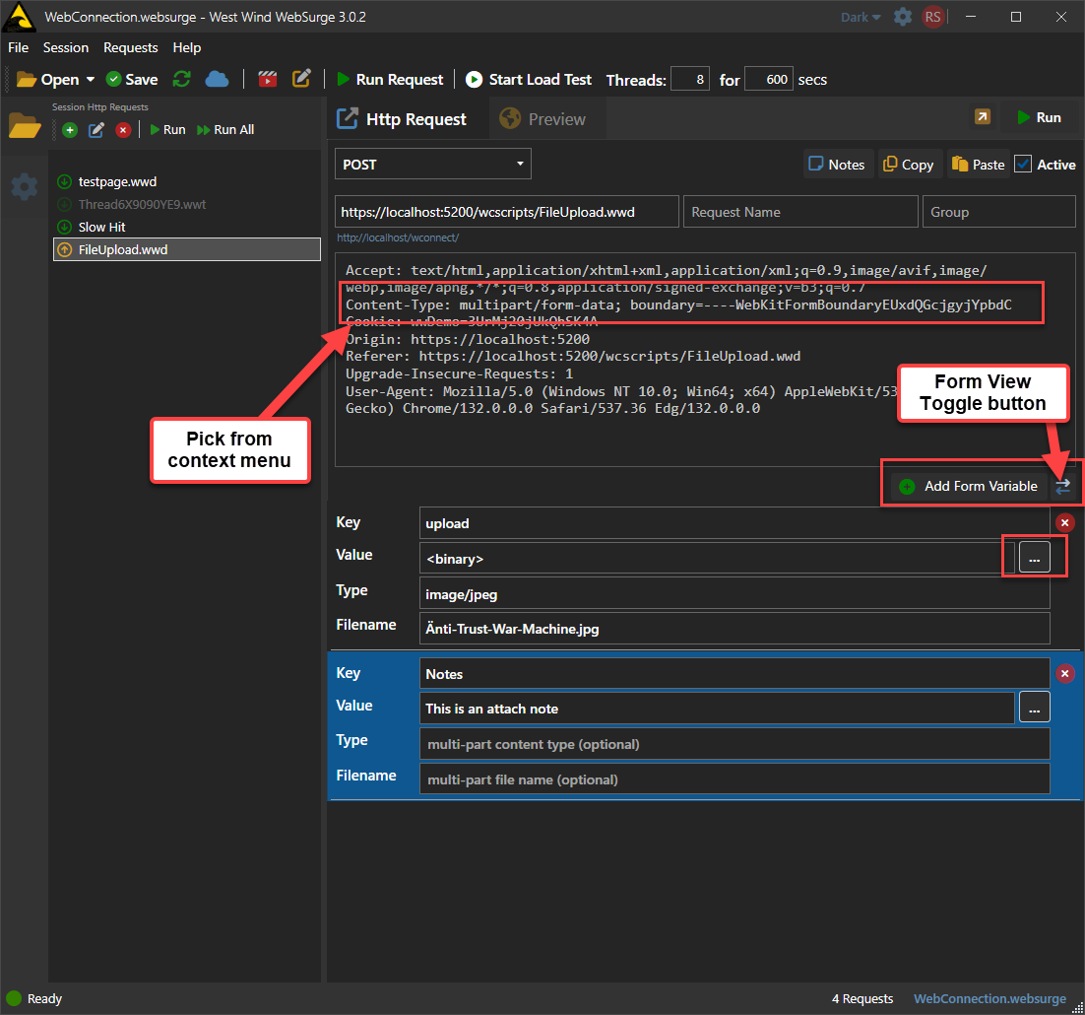This screenshot has height=1015, width=1085.
Task: Select the Slow Hit request
Action: coord(102,227)
